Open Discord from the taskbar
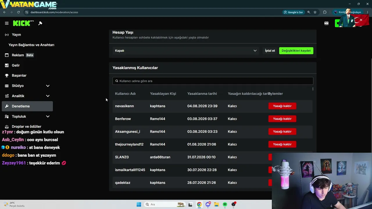 tap(208, 204)
